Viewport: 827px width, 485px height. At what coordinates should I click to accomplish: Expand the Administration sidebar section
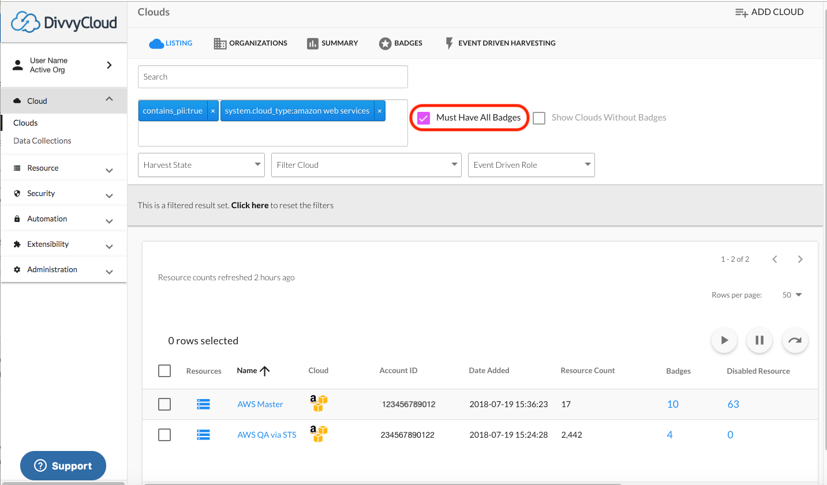pos(109,272)
